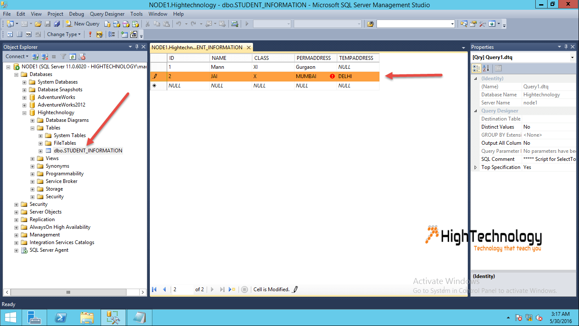Click the Refresh icon in Object Explorer

pyautogui.click(x=73, y=56)
